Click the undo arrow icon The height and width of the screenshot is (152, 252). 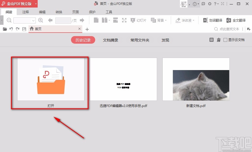[x=11, y=29]
